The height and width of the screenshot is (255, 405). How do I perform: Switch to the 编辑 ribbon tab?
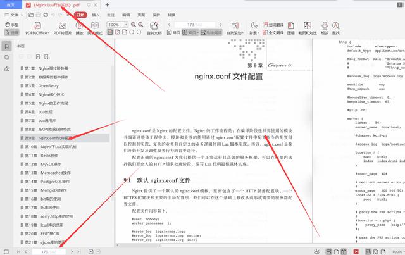(126, 15)
